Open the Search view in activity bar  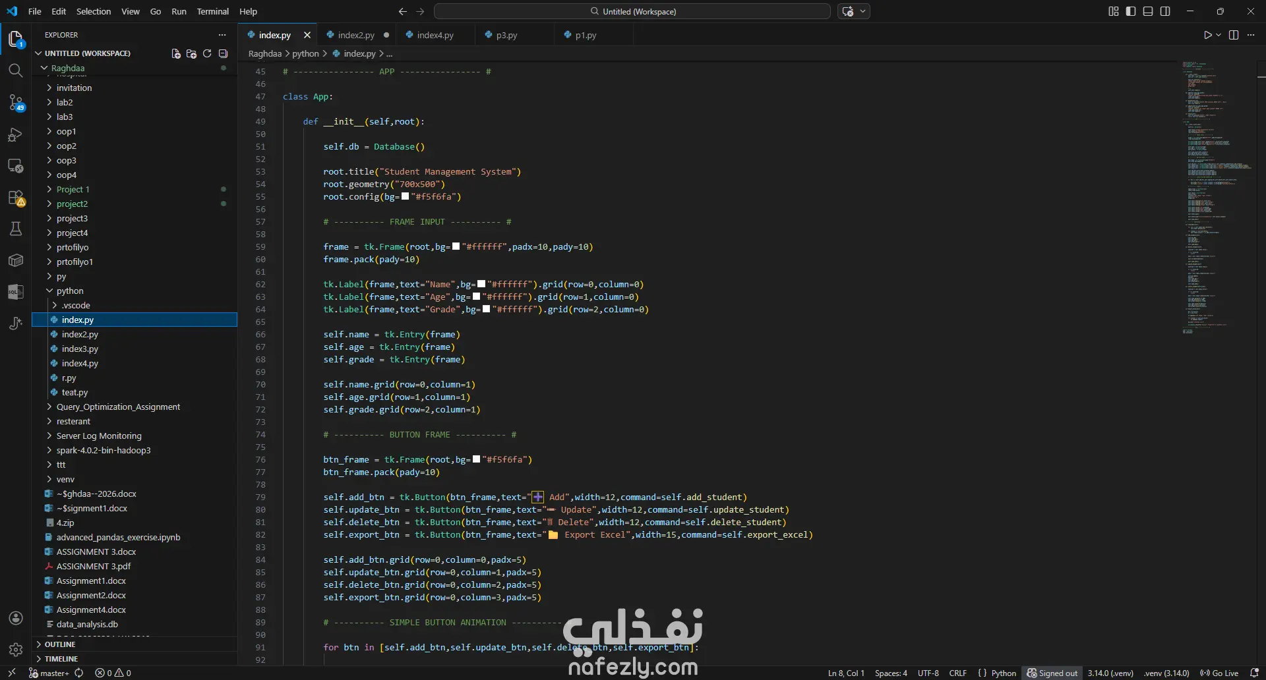(16, 70)
